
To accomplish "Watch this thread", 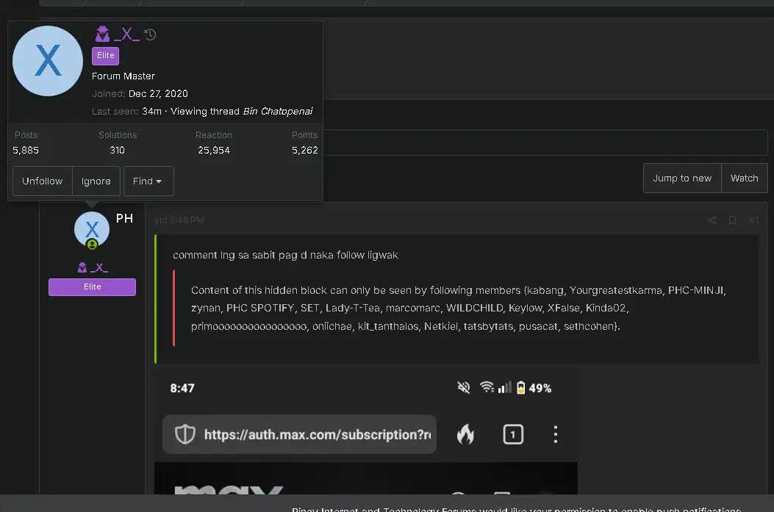I will click(745, 178).
